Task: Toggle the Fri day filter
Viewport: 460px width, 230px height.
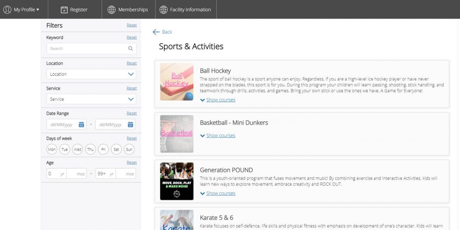Action: coord(103,150)
